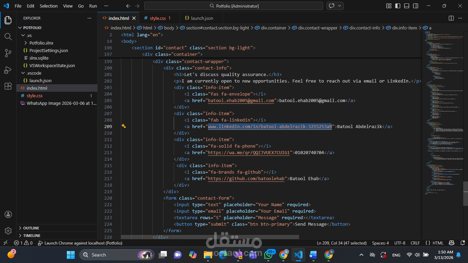
Task: Click the Split Editor Right icon
Action: coord(451,18)
